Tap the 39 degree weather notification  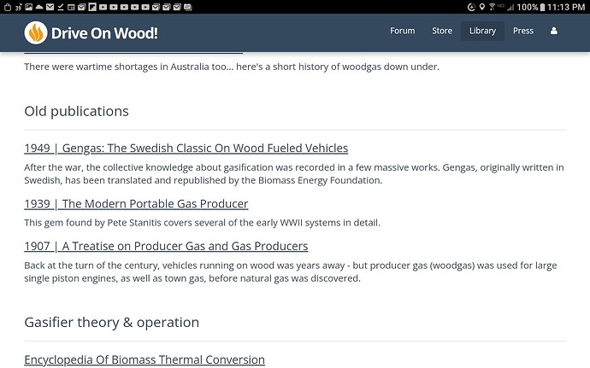point(19,7)
